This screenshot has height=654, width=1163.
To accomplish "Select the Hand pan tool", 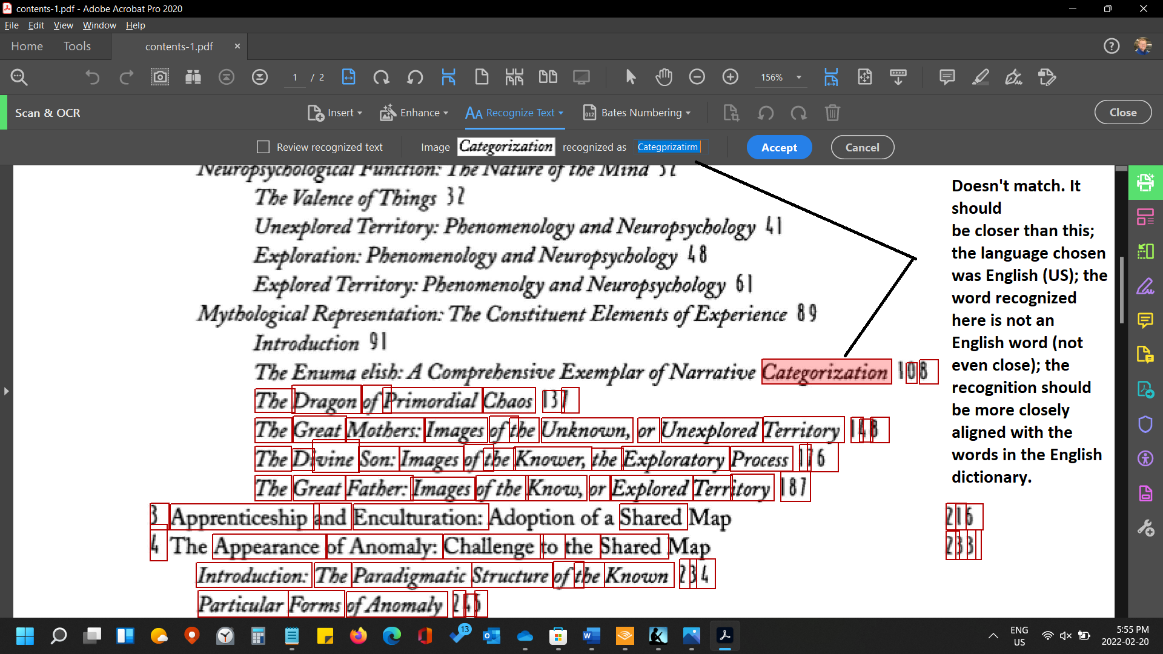I will coord(664,78).
